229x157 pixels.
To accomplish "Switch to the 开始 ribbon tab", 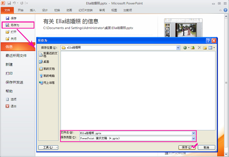I will pos(21,10).
